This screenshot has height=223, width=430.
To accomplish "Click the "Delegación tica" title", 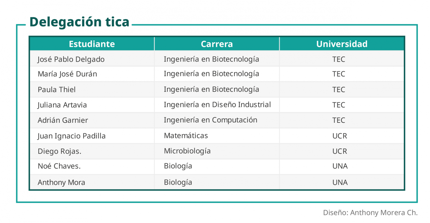I will (79, 22).
